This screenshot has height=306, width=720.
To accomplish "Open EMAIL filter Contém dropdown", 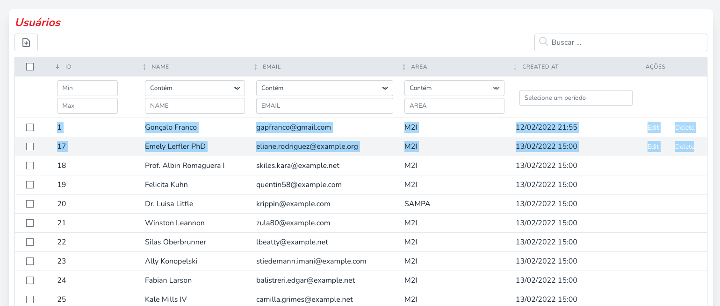I will coord(324,88).
